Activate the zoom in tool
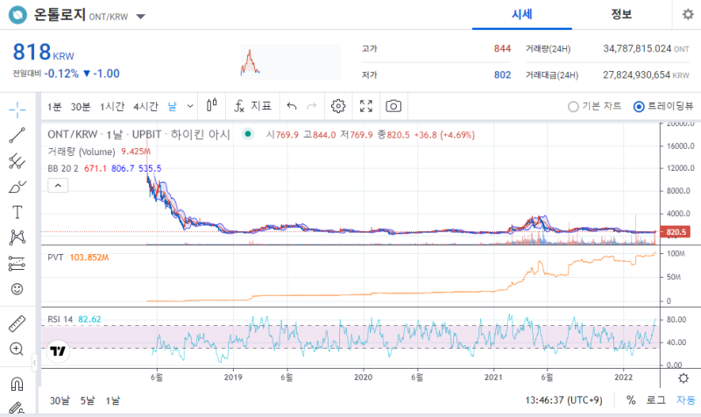Viewport: 701px width, 417px height. (18, 349)
